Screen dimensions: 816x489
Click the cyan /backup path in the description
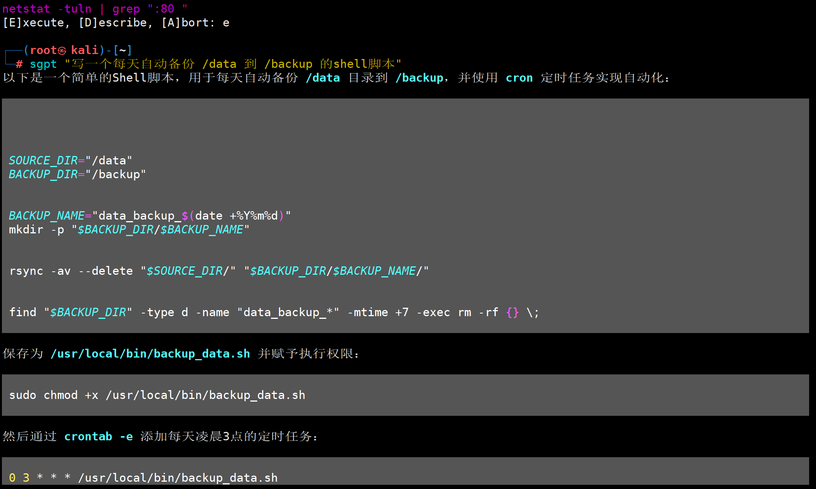[x=419, y=78]
